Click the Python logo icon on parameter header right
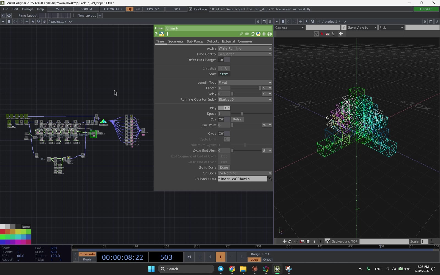The height and width of the screenshot is (275, 440). pyautogui.click(x=258, y=34)
